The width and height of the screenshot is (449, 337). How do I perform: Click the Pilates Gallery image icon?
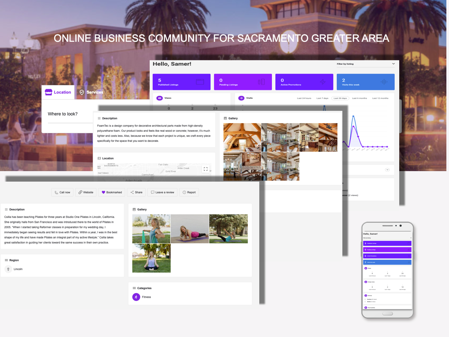[x=134, y=210]
